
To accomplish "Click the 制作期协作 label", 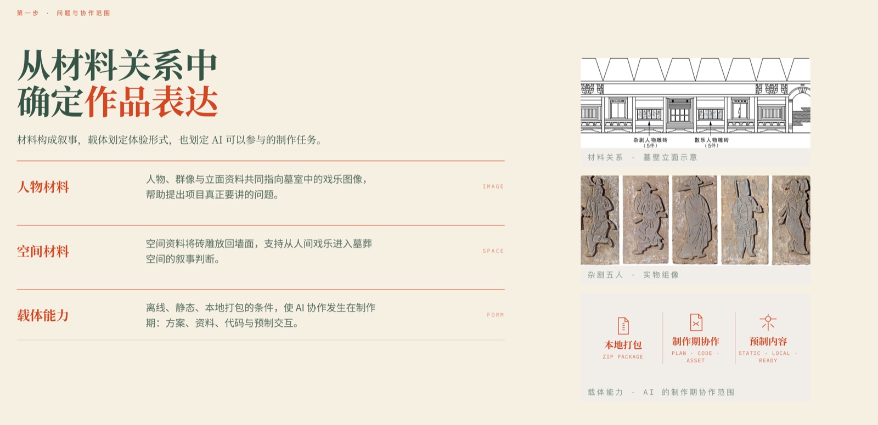I will (696, 341).
